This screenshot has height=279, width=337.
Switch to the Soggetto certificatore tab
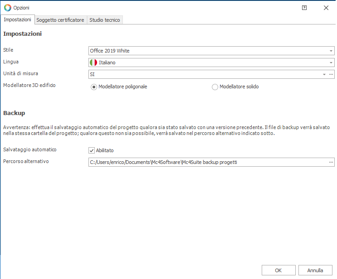(x=60, y=20)
